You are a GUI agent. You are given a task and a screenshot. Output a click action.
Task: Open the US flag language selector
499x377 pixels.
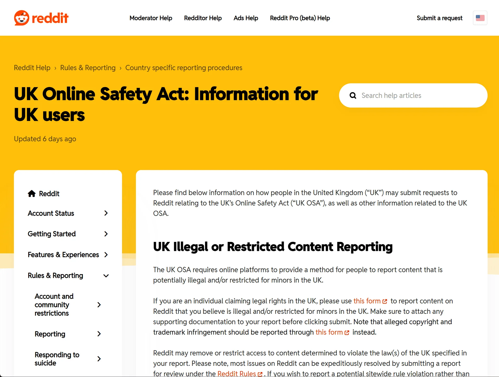pyautogui.click(x=480, y=18)
